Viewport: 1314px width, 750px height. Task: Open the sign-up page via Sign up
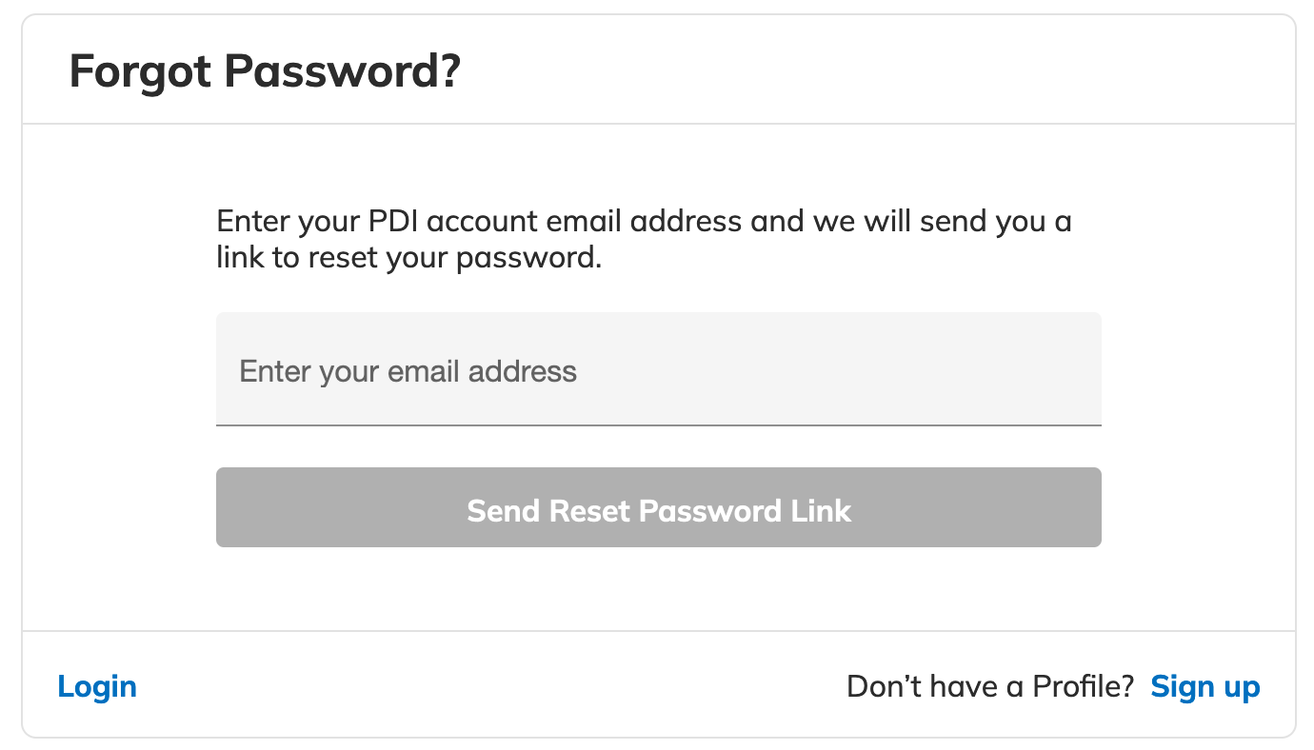pos(1204,685)
